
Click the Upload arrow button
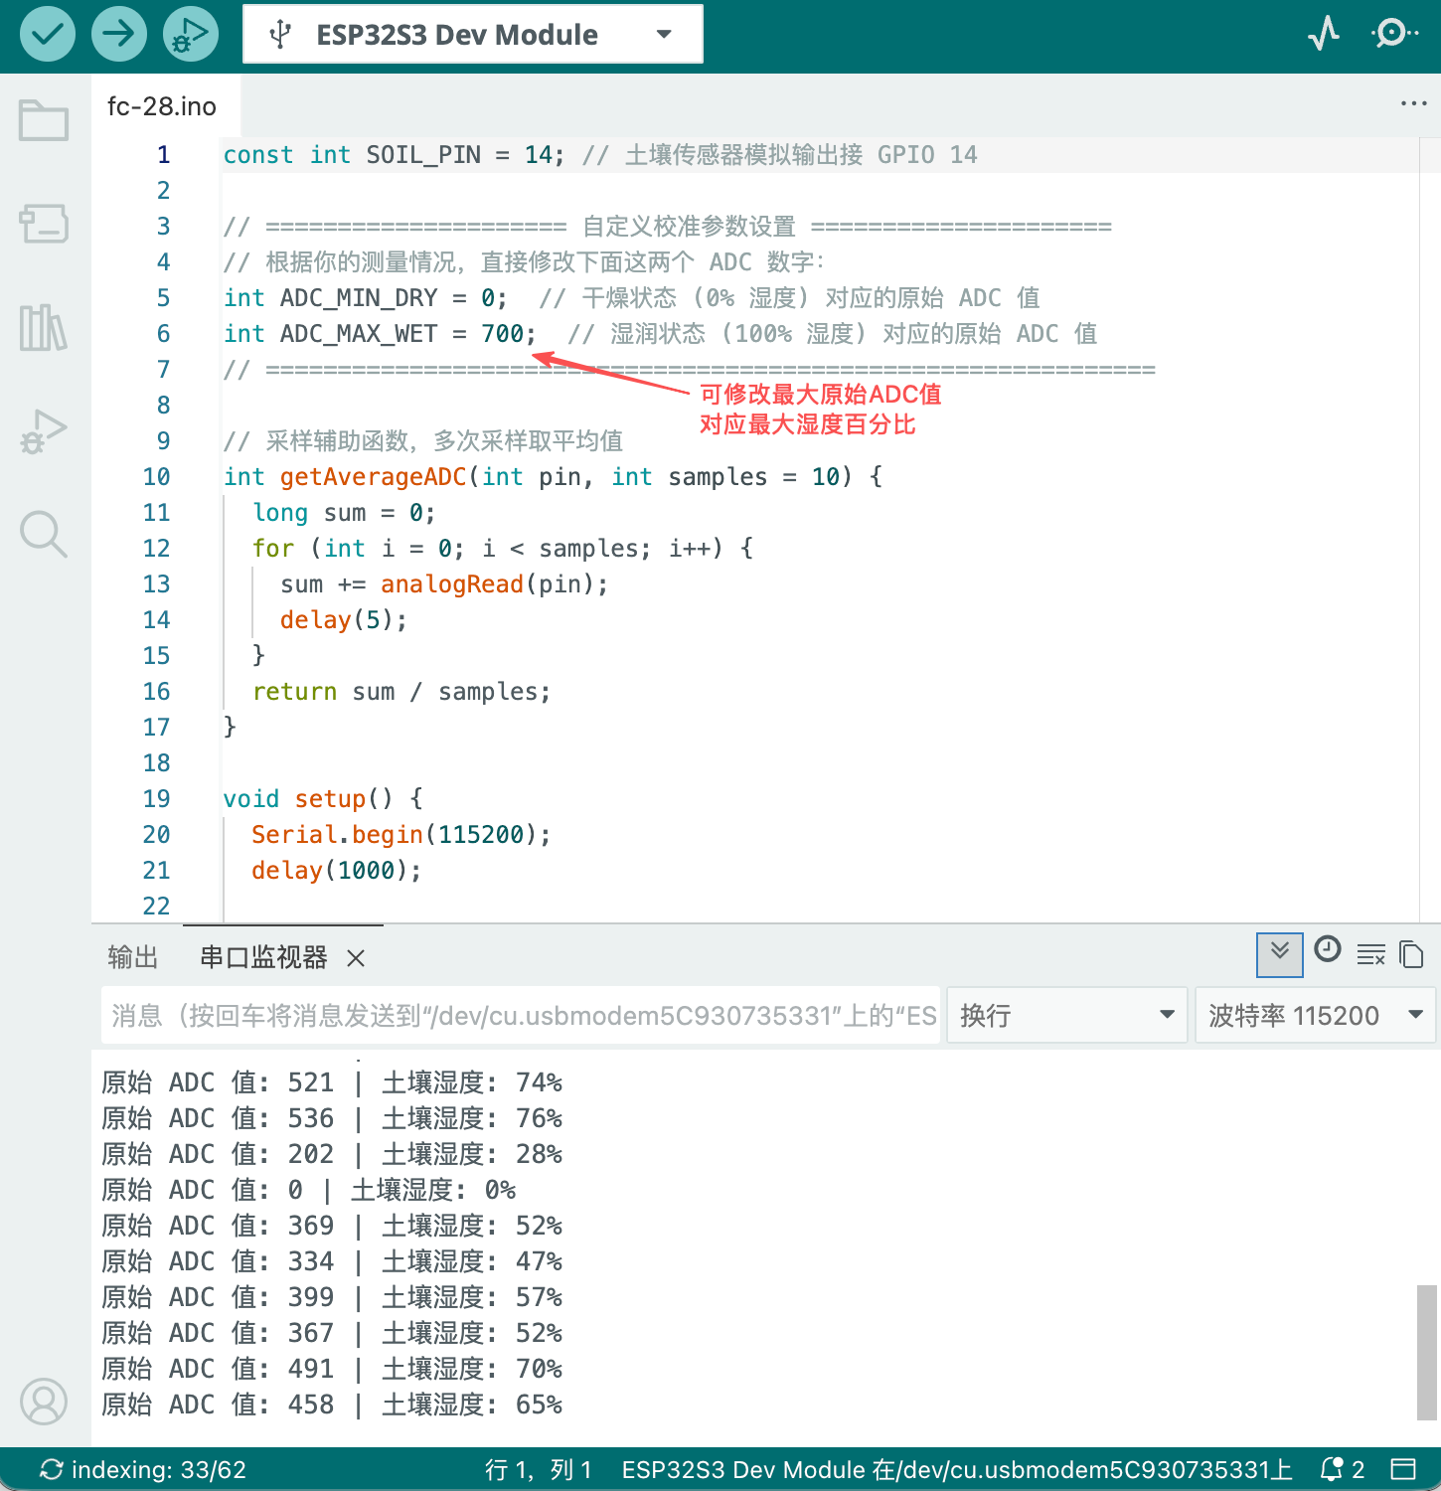click(x=119, y=34)
